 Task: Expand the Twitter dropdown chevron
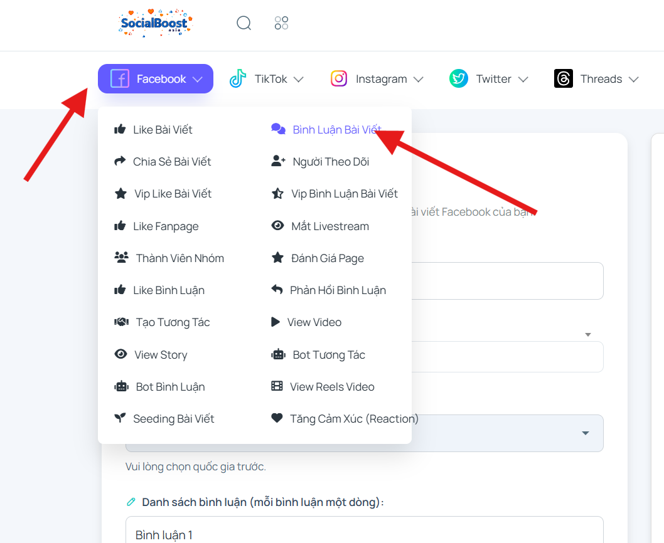(x=523, y=79)
